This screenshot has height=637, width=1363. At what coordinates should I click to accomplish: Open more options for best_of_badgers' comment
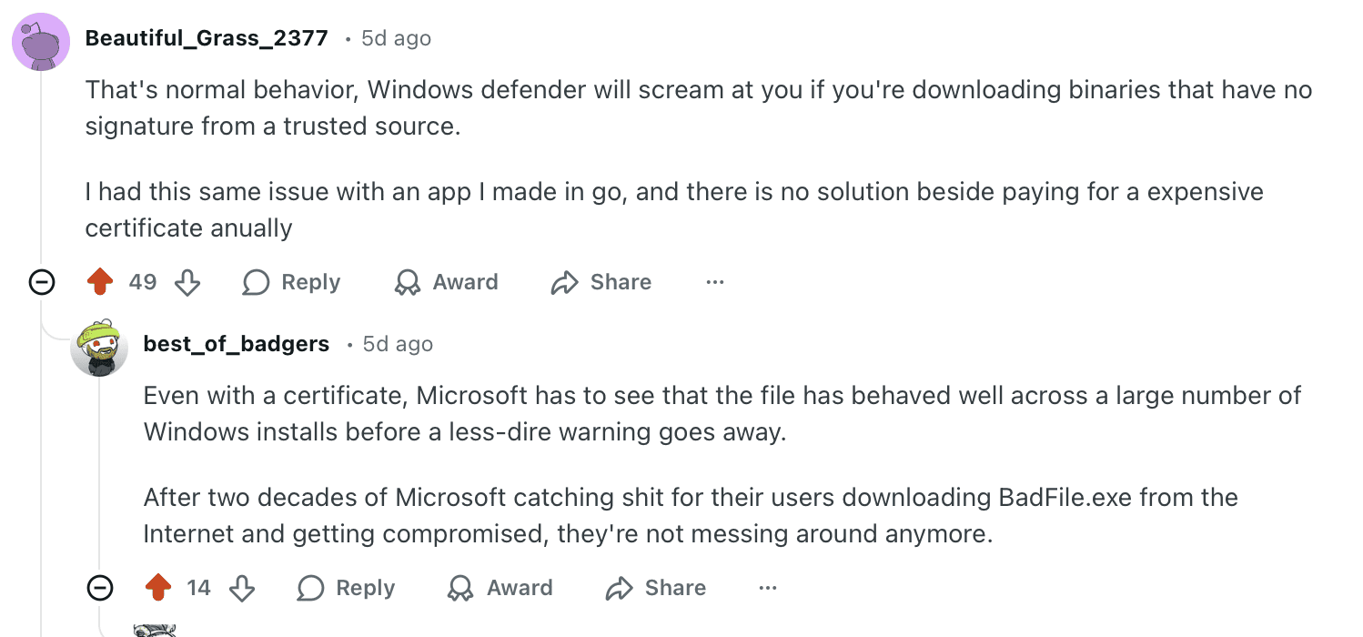click(x=767, y=588)
